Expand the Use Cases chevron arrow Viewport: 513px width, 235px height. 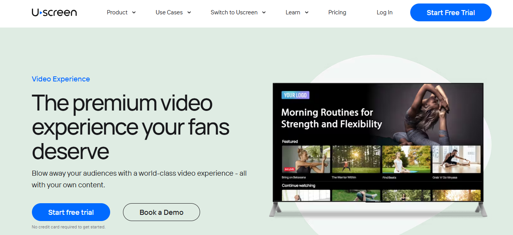coord(189,12)
